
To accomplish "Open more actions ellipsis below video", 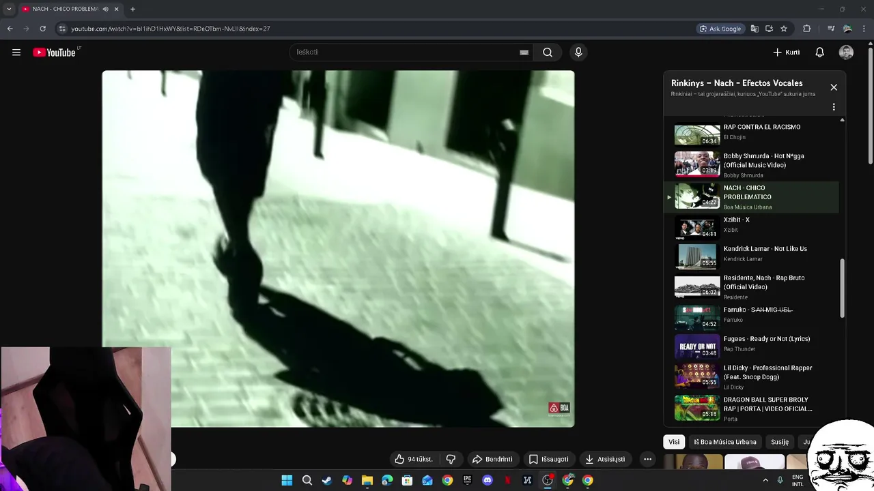I will 647,459.
